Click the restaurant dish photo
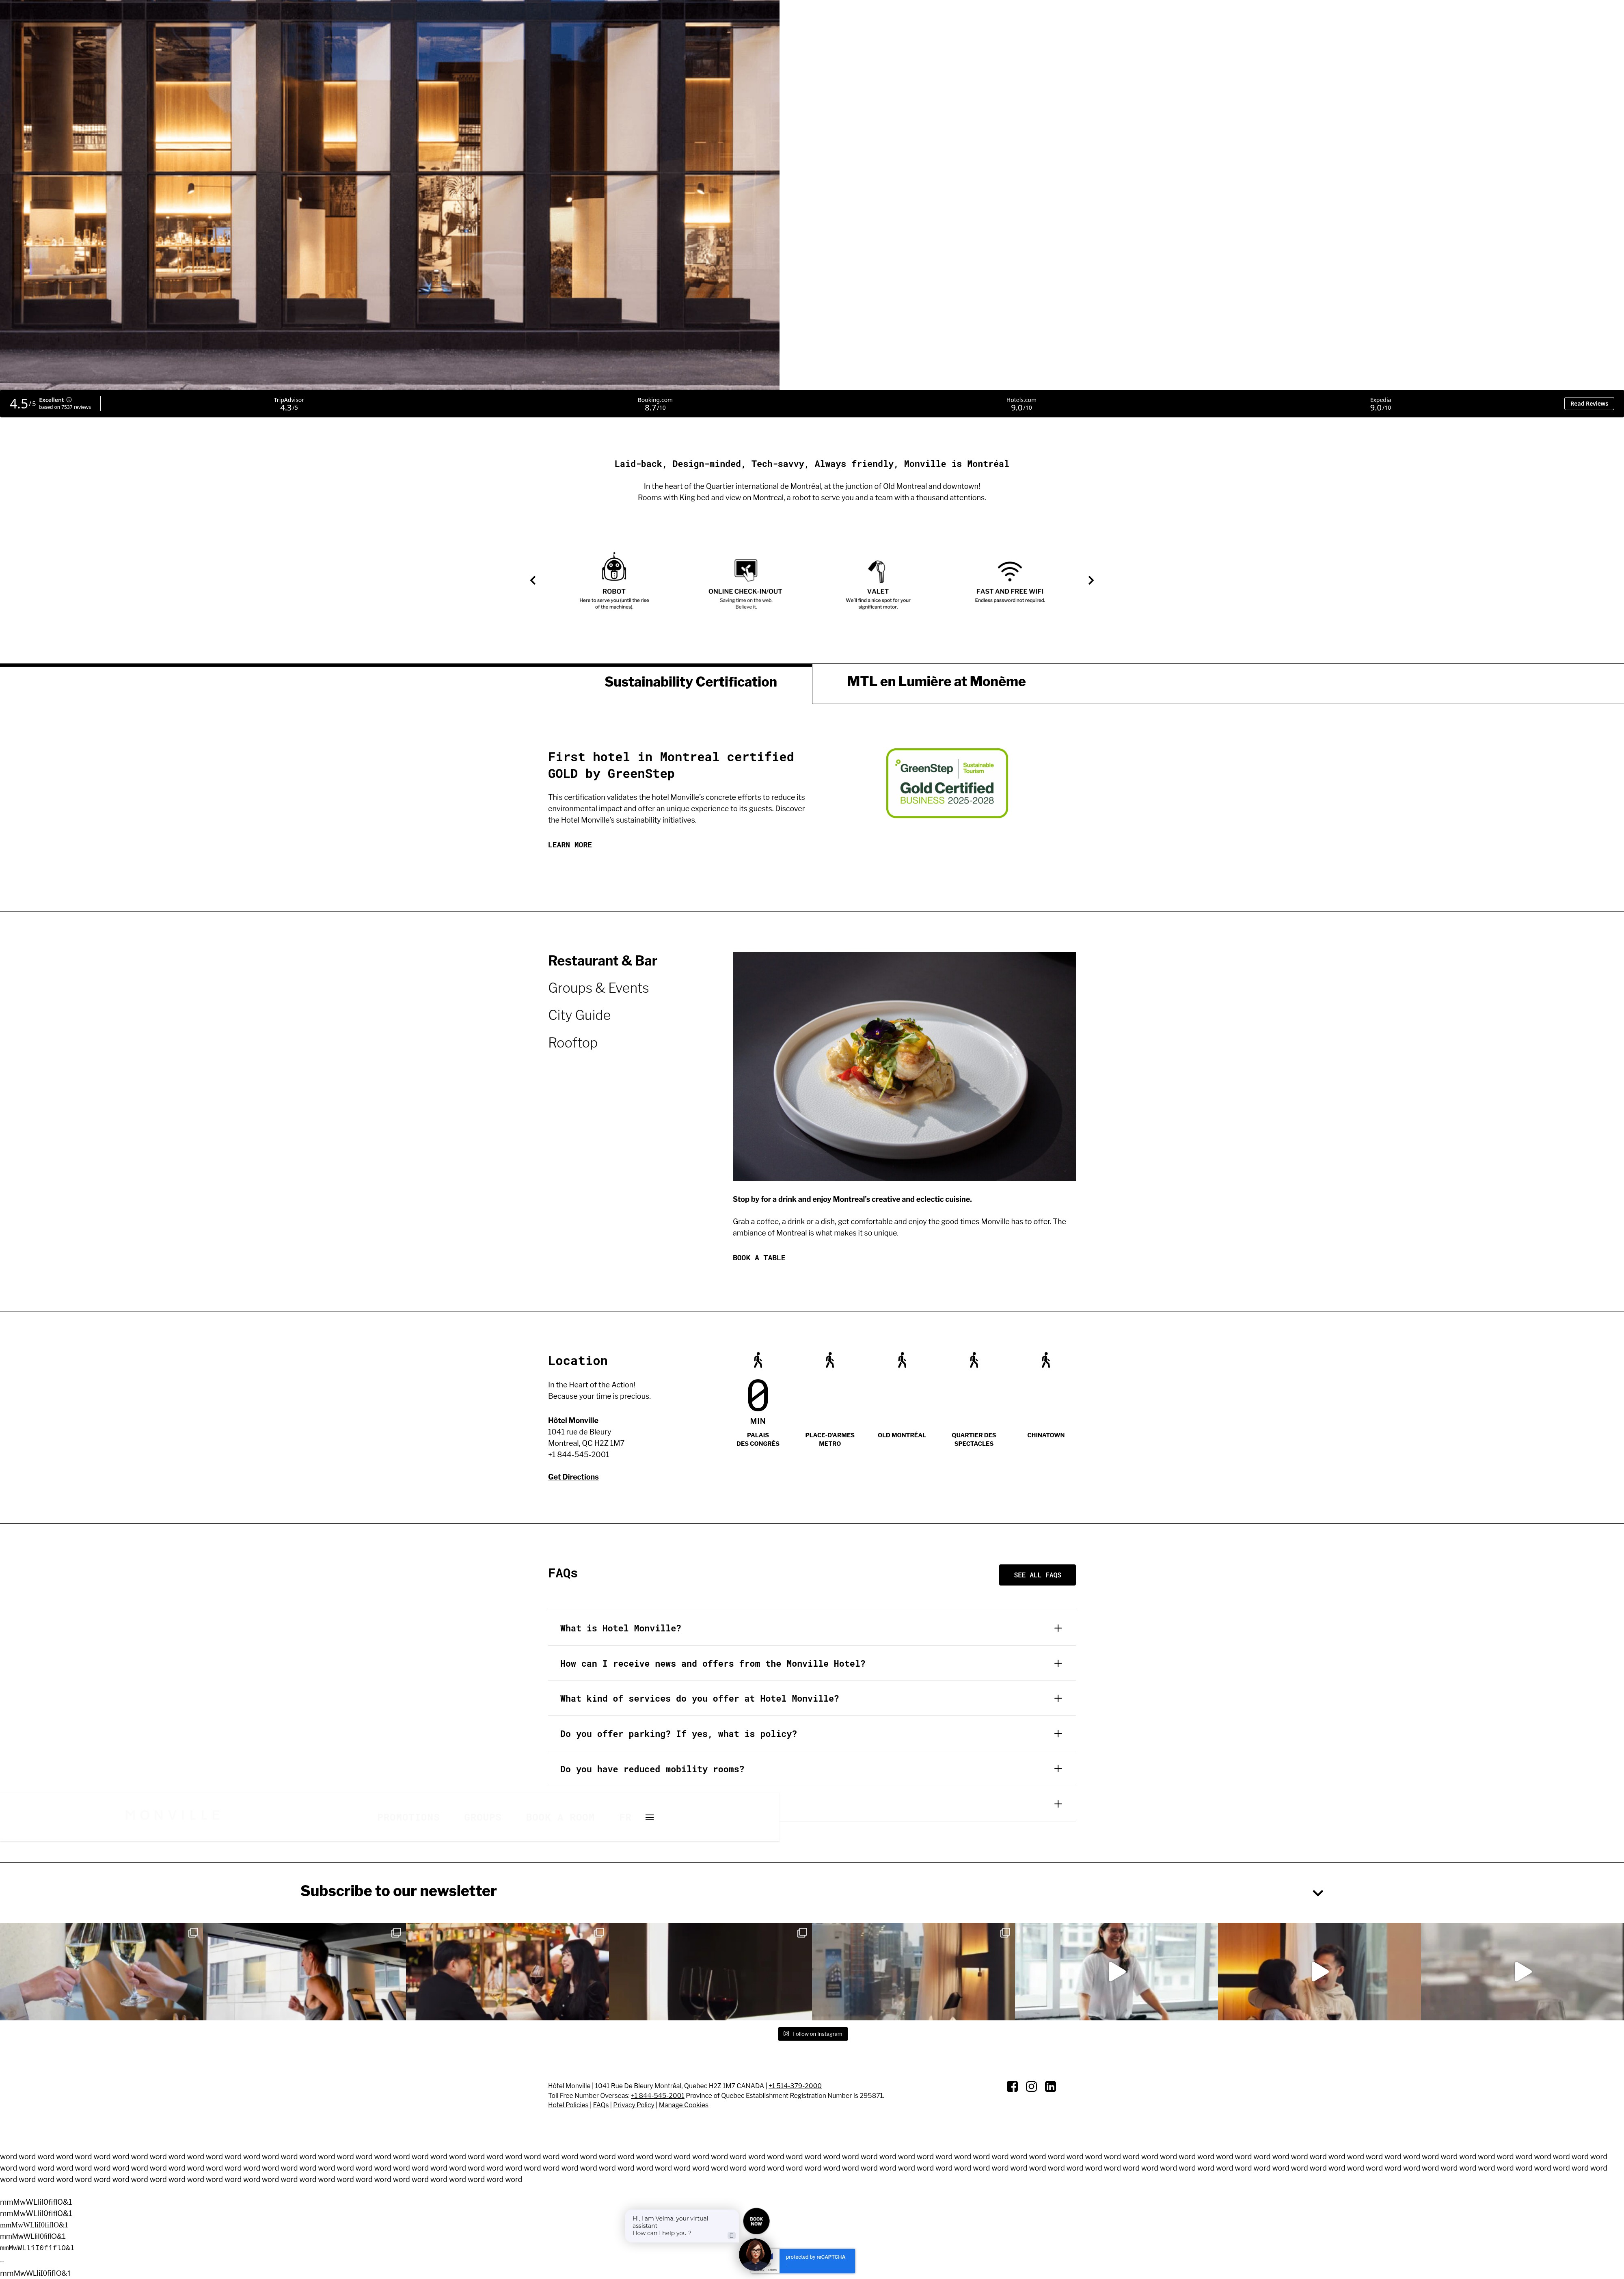Viewport: 1624px width, 2279px height. click(904, 1066)
